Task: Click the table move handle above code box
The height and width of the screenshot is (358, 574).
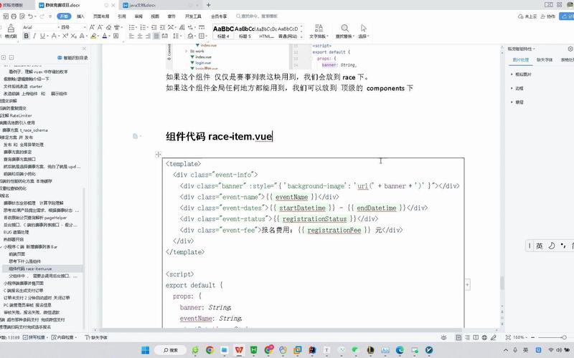Action: point(158,155)
